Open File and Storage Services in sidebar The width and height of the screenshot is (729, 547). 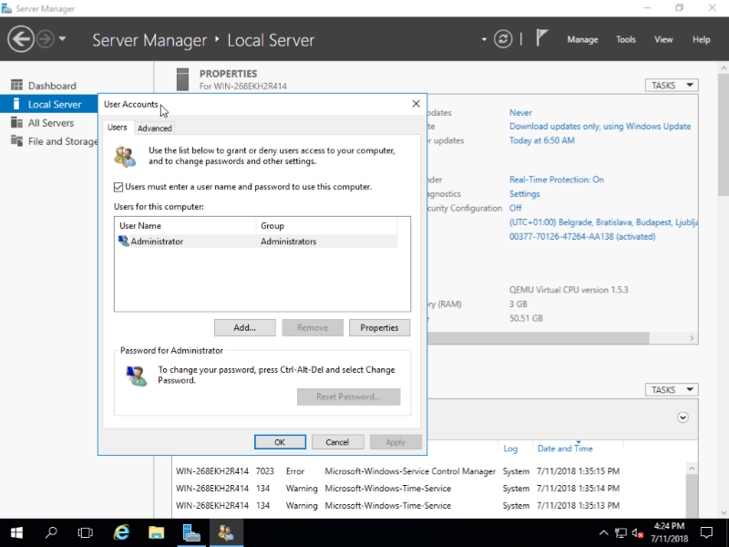63,141
